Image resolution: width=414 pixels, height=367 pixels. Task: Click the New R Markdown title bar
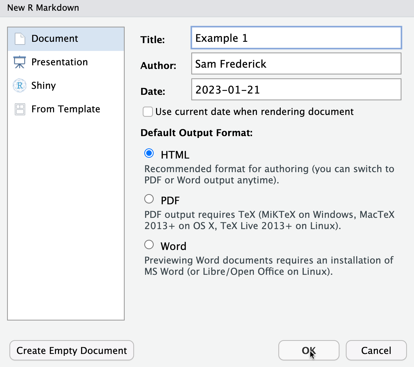[206, 8]
